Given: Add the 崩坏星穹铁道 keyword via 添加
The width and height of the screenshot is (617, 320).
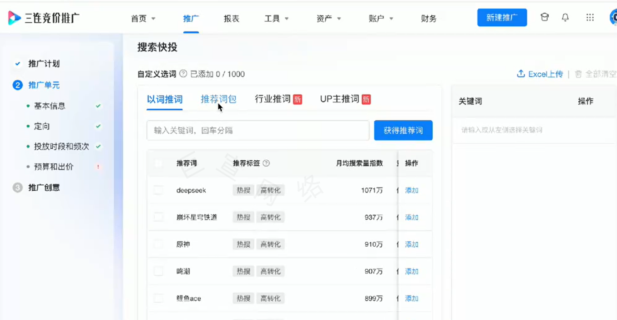Looking at the screenshot, I should pos(412,217).
